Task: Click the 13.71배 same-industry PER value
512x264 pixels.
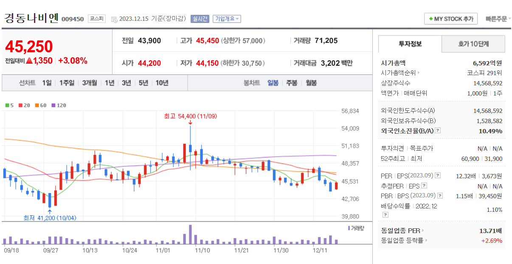Action: tap(490, 230)
